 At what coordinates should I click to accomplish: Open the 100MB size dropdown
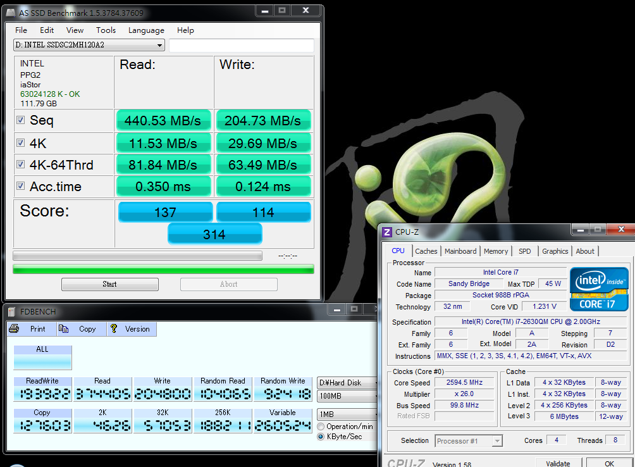pyautogui.click(x=347, y=396)
